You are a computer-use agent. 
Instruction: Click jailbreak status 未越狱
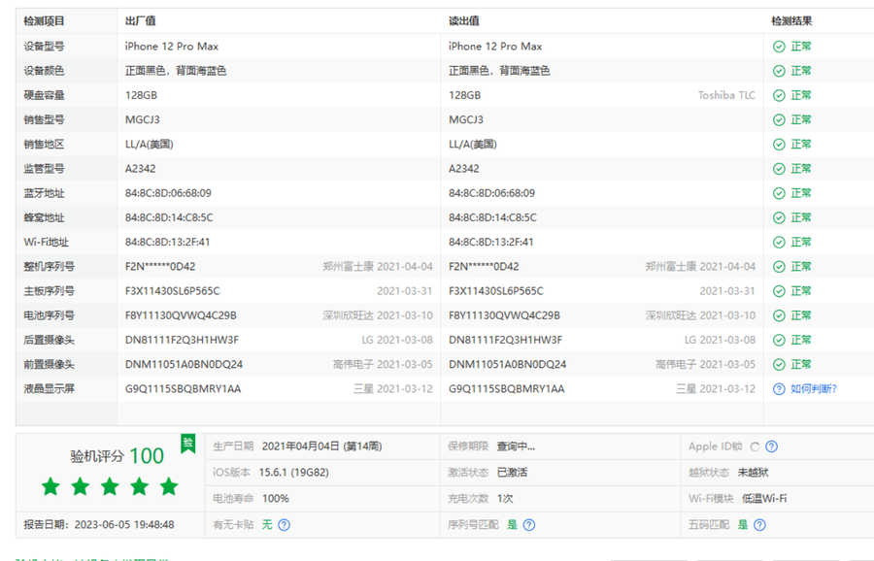(x=753, y=473)
